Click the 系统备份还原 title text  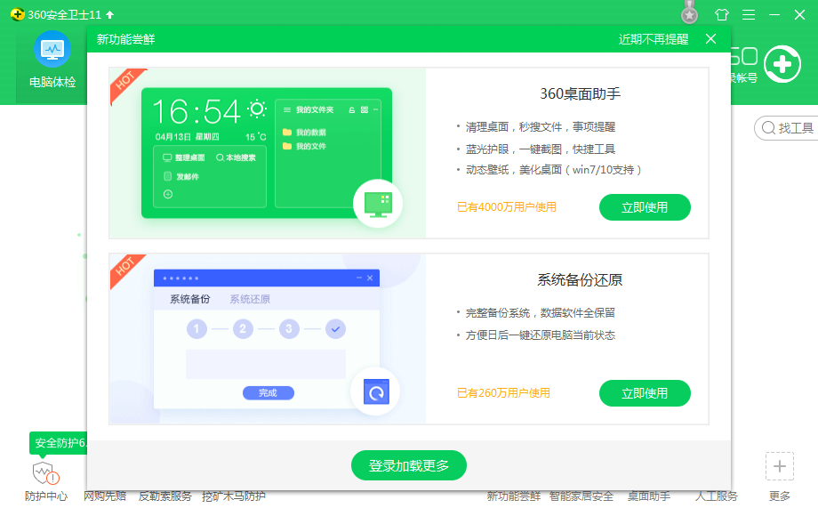[580, 280]
